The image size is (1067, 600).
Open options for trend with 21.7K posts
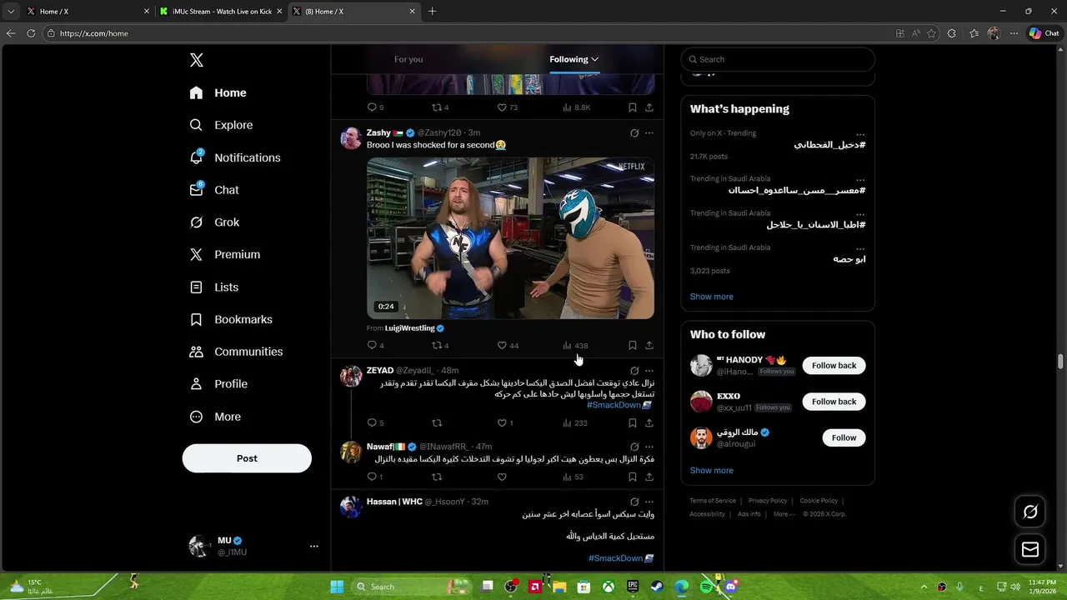click(x=860, y=133)
